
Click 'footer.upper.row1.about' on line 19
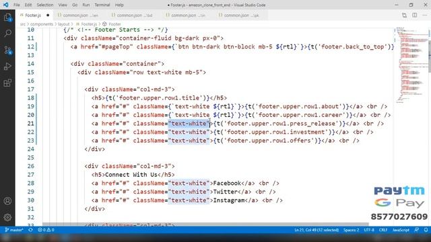[298, 106]
